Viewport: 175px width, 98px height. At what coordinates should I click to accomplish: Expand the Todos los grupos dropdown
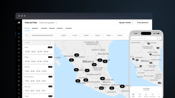pos(48,23)
